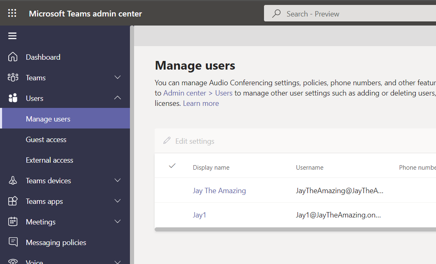Collapse the navigation hamburger menu
The image size is (436, 264).
point(12,36)
